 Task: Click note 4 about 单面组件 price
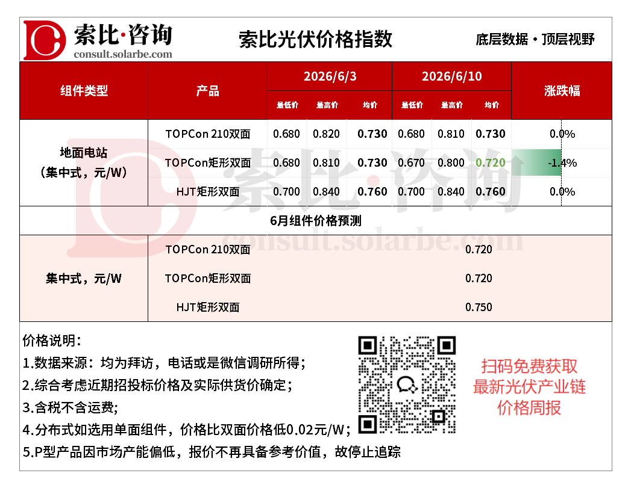pos(186,430)
